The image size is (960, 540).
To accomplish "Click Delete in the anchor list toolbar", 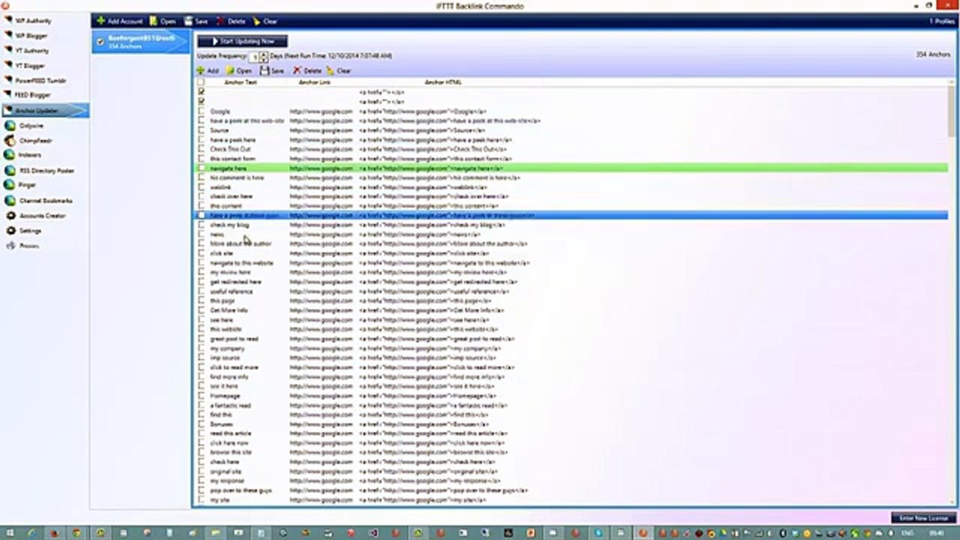I will pyautogui.click(x=307, y=70).
